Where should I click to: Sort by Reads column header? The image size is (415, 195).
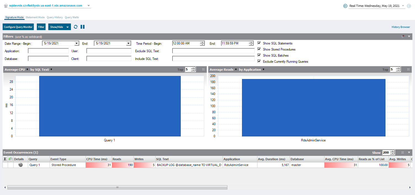click(123, 159)
